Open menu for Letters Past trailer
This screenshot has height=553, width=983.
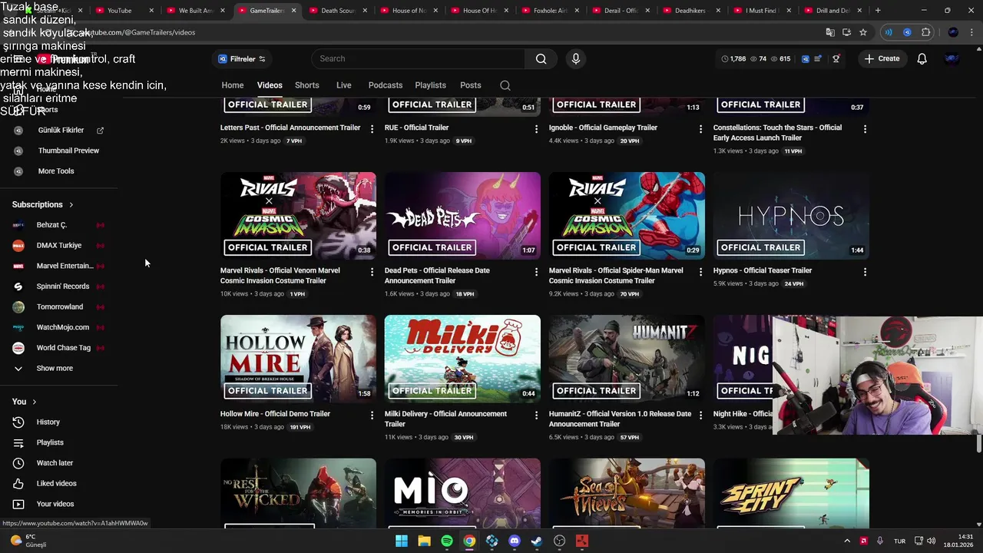click(x=372, y=129)
